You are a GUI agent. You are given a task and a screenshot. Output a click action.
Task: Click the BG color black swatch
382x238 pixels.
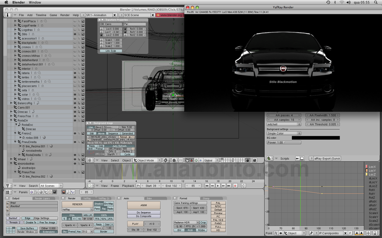(316, 138)
